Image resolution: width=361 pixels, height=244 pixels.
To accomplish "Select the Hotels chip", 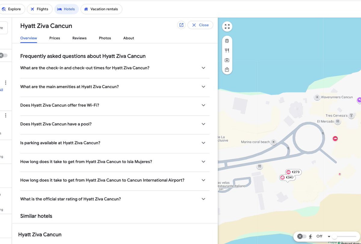I will tap(66, 9).
